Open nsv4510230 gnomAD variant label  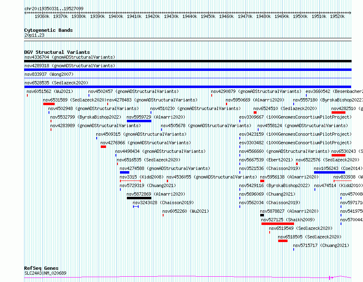[x=195, y=108]
